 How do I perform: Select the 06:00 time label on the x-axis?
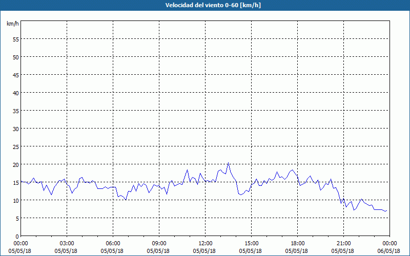tap(113, 243)
